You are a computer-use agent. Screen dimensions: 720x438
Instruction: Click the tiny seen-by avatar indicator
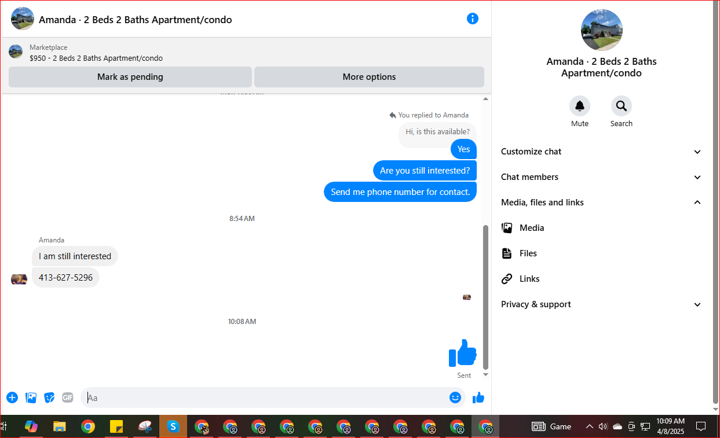point(467,297)
